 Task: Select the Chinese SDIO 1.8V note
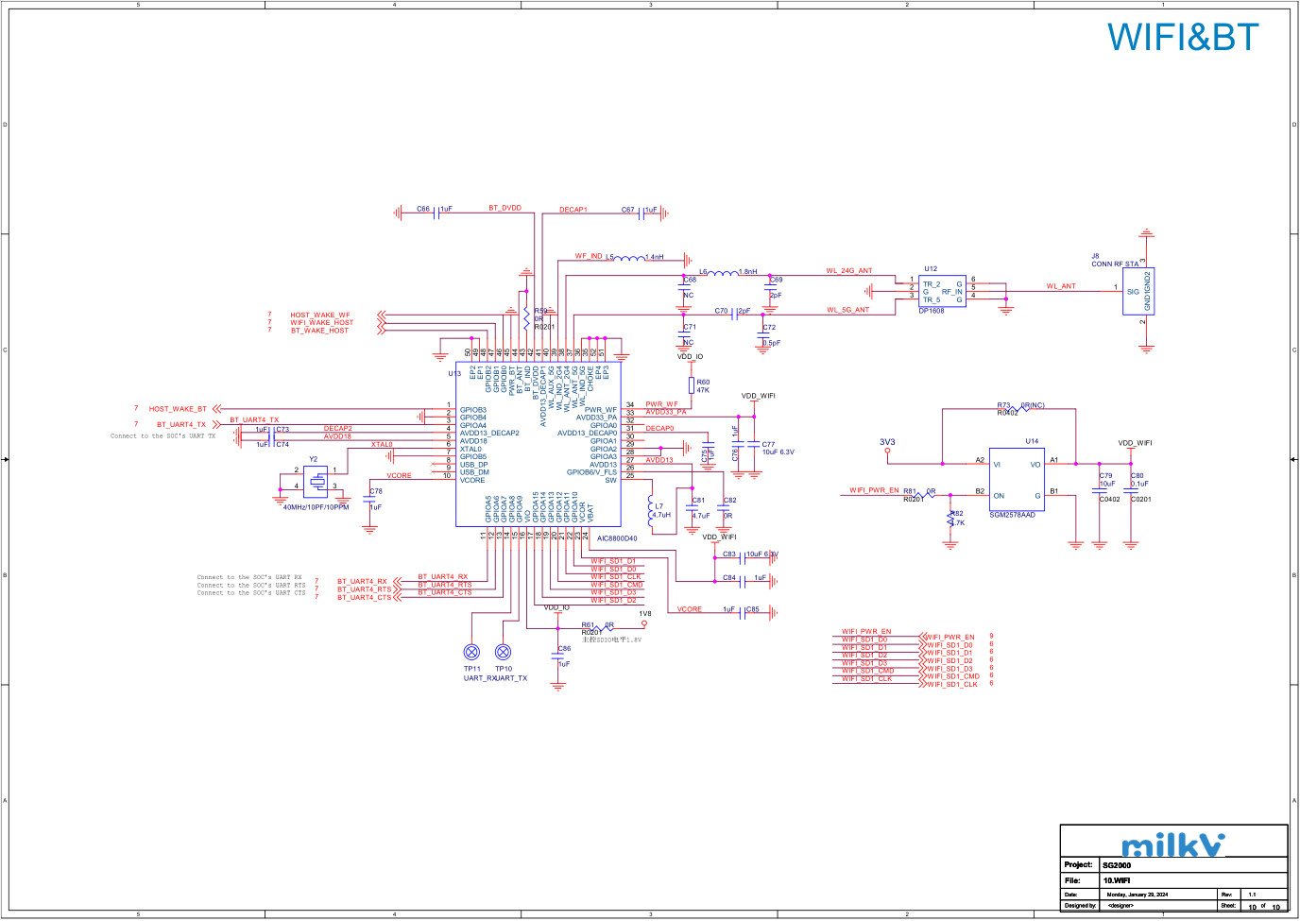click(611, 640)
